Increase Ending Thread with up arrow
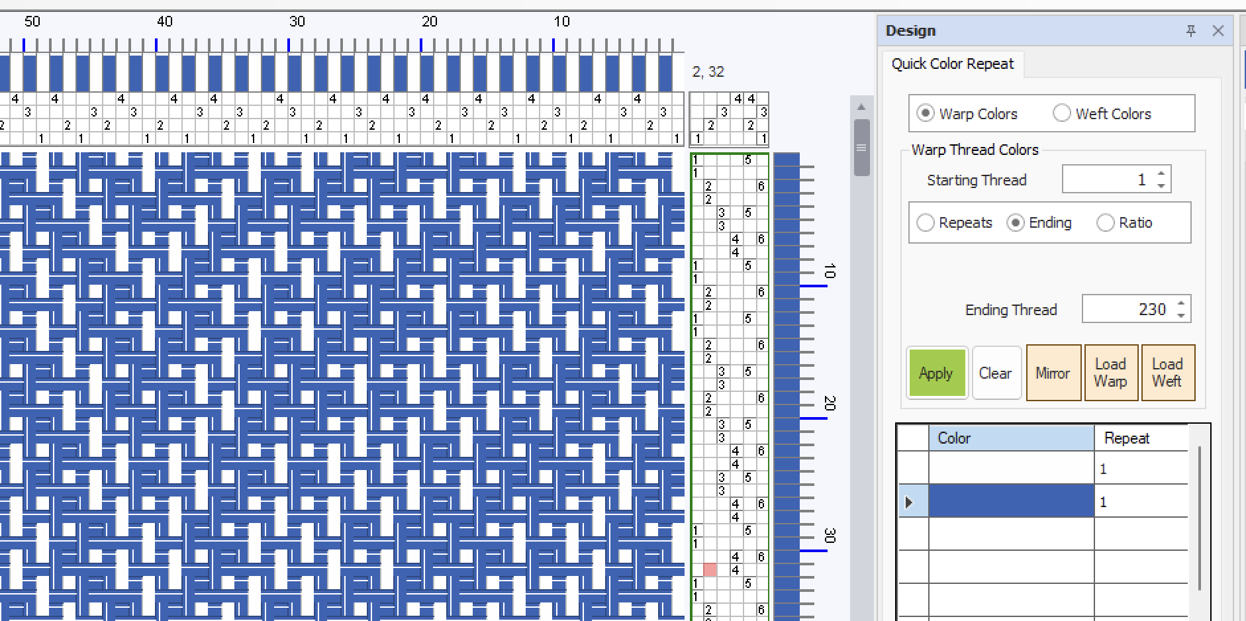The image size is (1246, 621). (x=1181, y=304)
